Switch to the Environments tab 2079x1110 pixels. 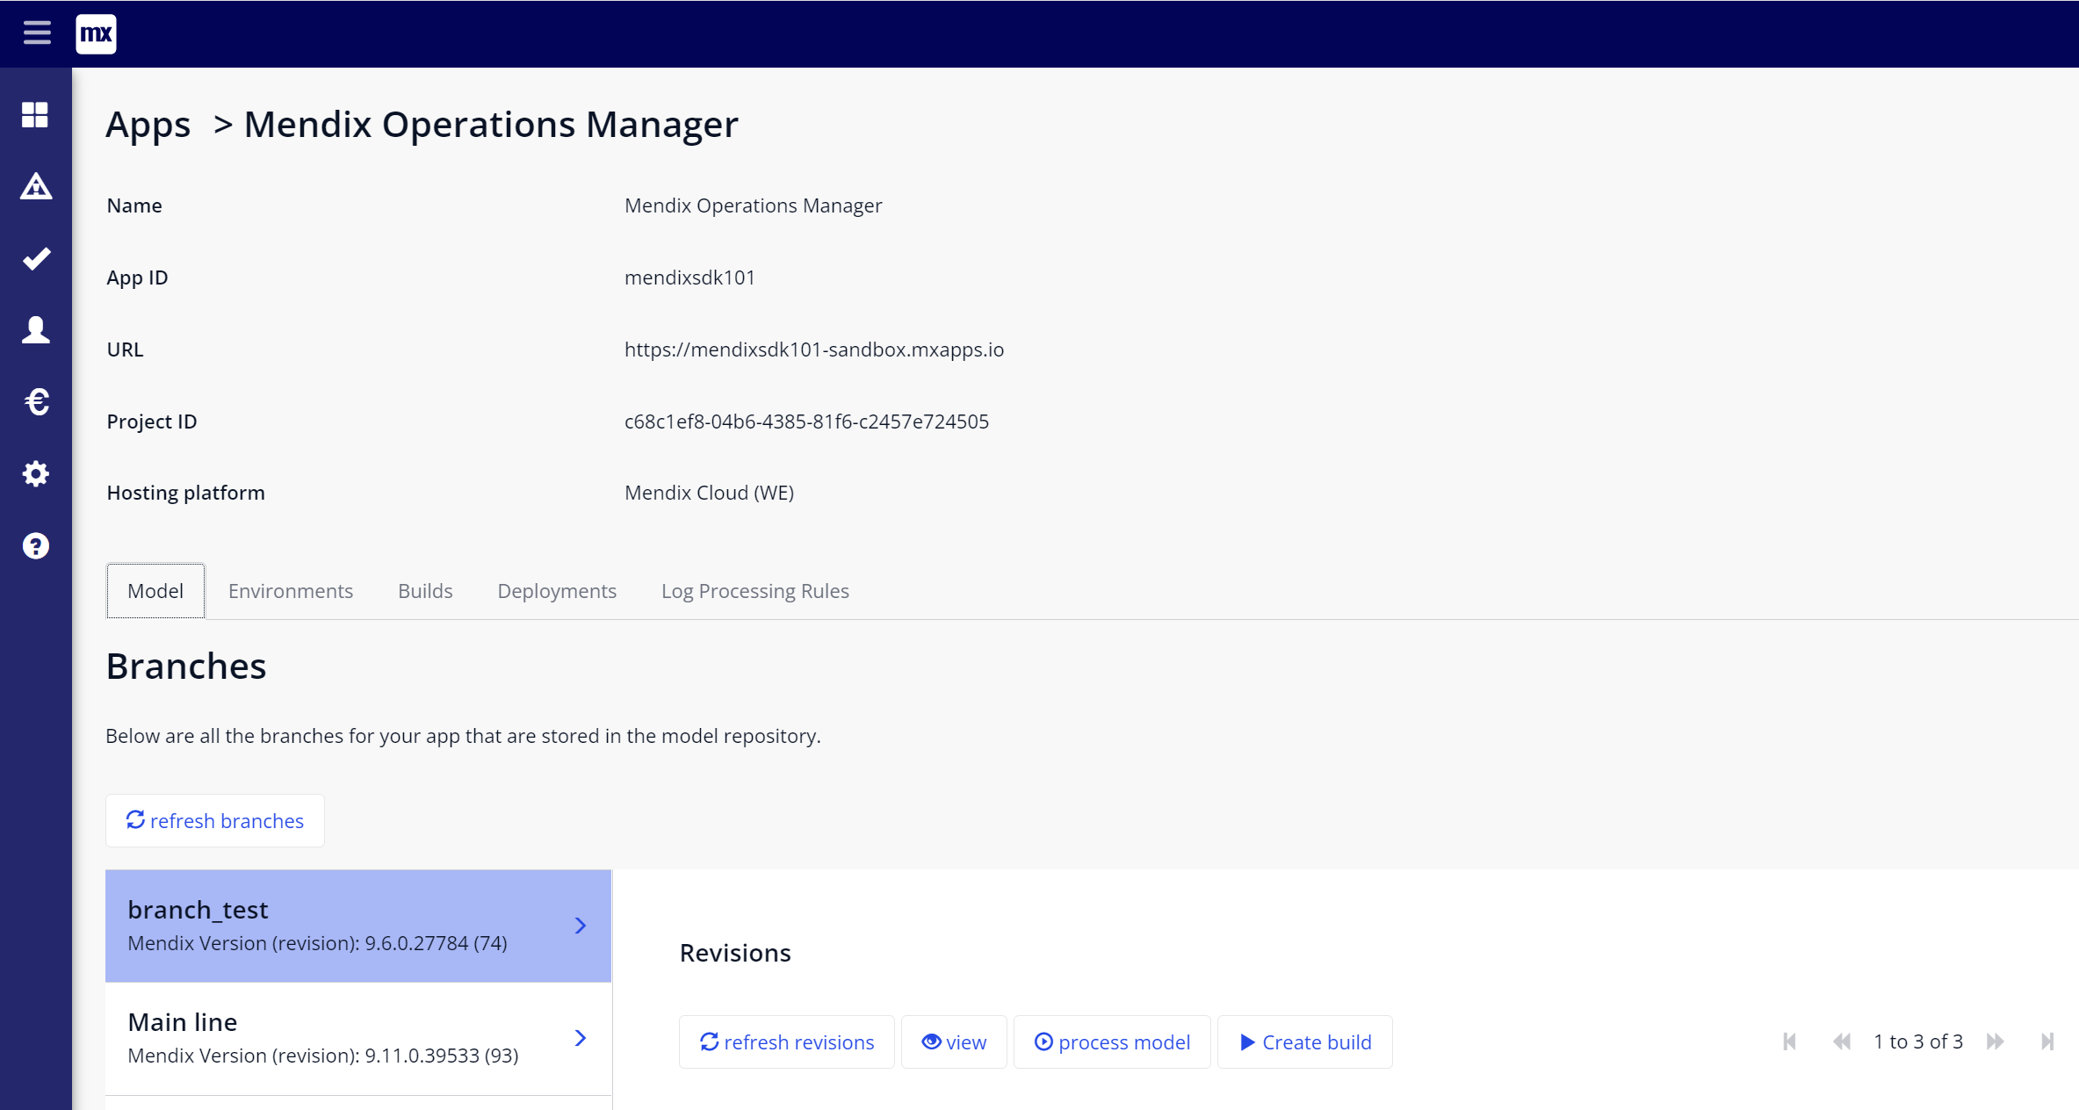(291, 591)
